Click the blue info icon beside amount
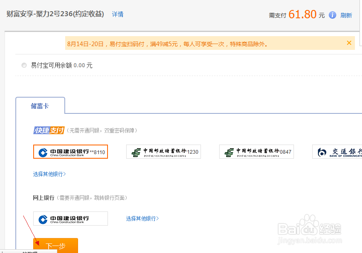Image resolution: width=362 pixels, height=253 pixels. pos(332,15)
